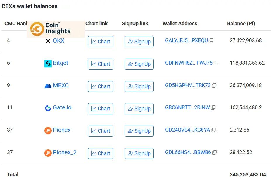Viewport: 271px width, 182px height.
Task: Copy Gate.io wallet address icon
Action: (x=213, y=108)
